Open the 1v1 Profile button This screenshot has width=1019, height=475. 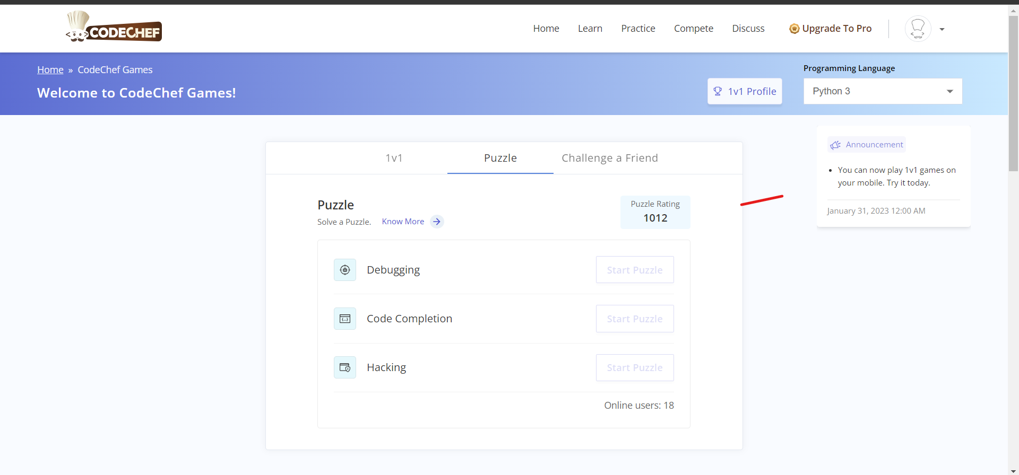coord(745,91)
